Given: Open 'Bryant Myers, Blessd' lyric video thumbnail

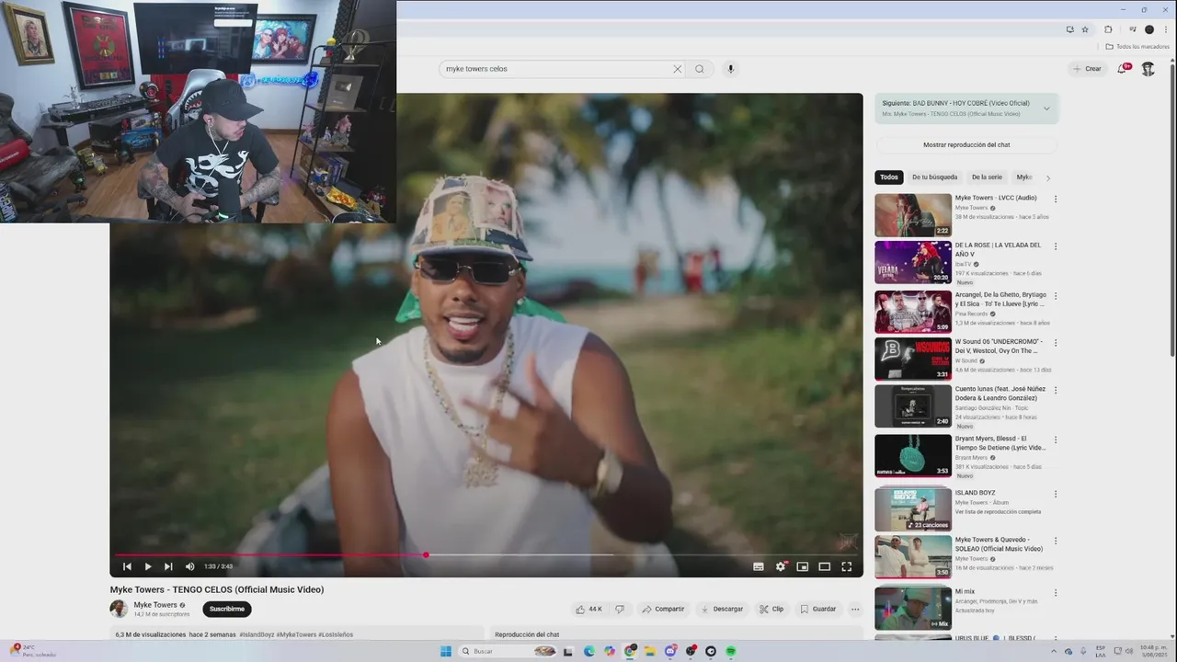Looking at the screenshot, I should click(x=913, y=455).
